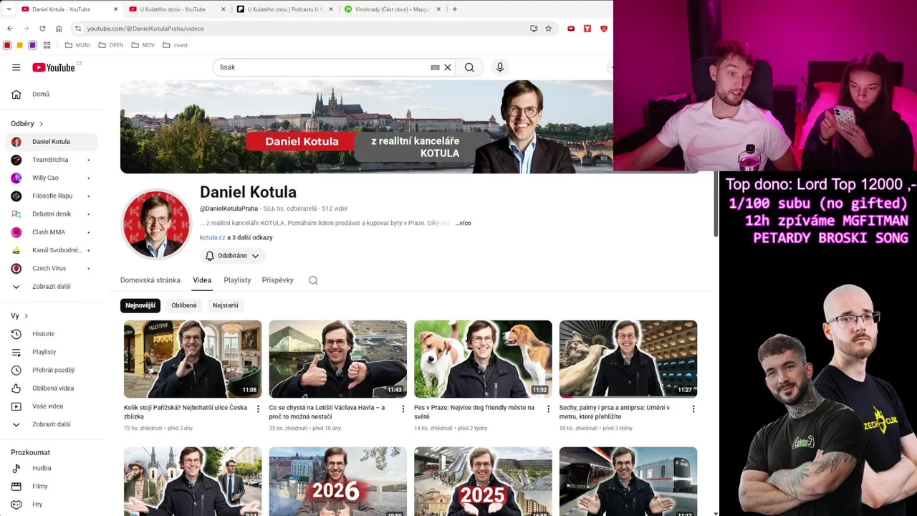Open Clash MMA subscription channel

point(52,232)
